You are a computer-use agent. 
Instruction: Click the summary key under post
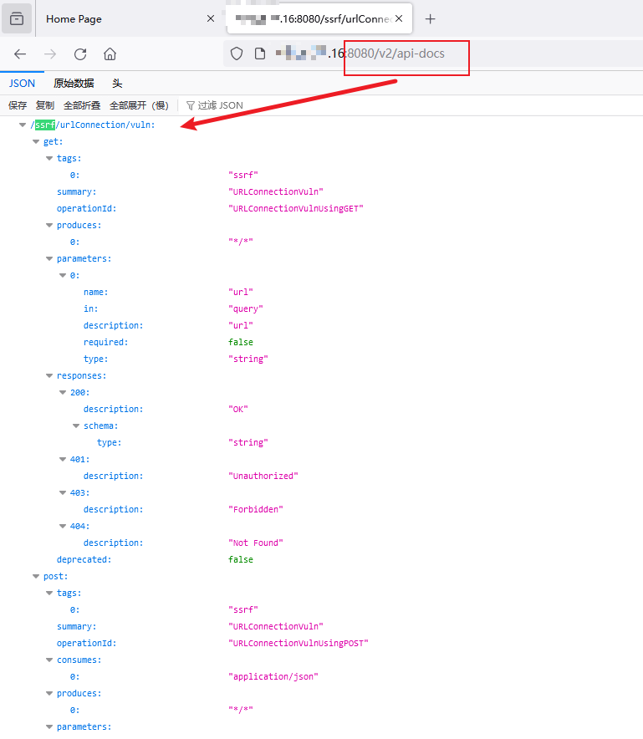click(76, 626)
